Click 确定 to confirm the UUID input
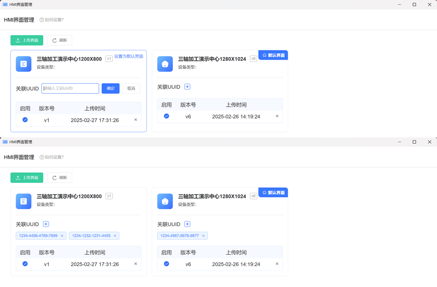 110,88
